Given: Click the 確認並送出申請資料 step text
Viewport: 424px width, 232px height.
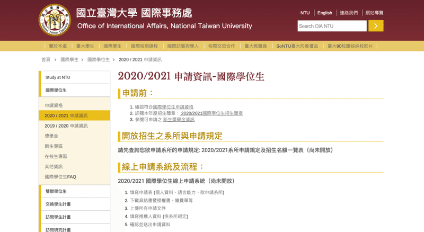Looking at the screenshot, I should coord(151,225).
